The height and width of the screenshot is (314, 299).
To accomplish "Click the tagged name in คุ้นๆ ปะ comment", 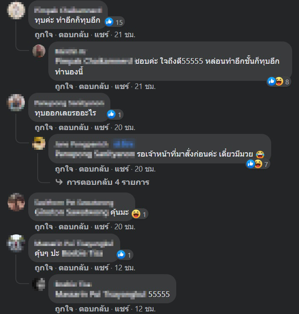I will coord(82,253).
